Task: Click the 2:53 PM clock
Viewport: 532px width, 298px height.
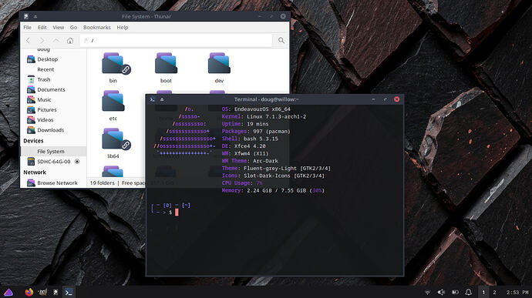Action: (517, 293)
